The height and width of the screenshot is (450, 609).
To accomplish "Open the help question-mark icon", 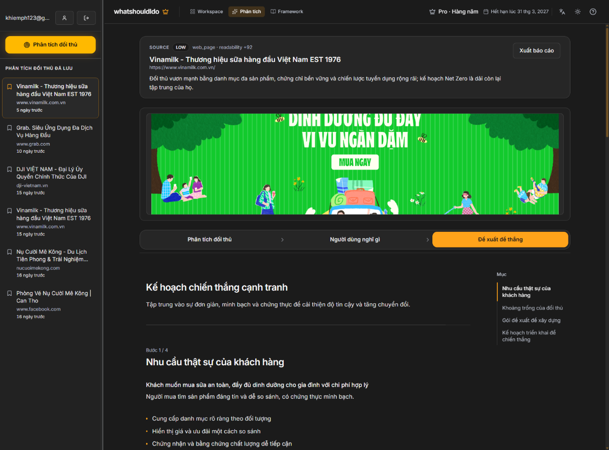I will click(x=593, y=11).
